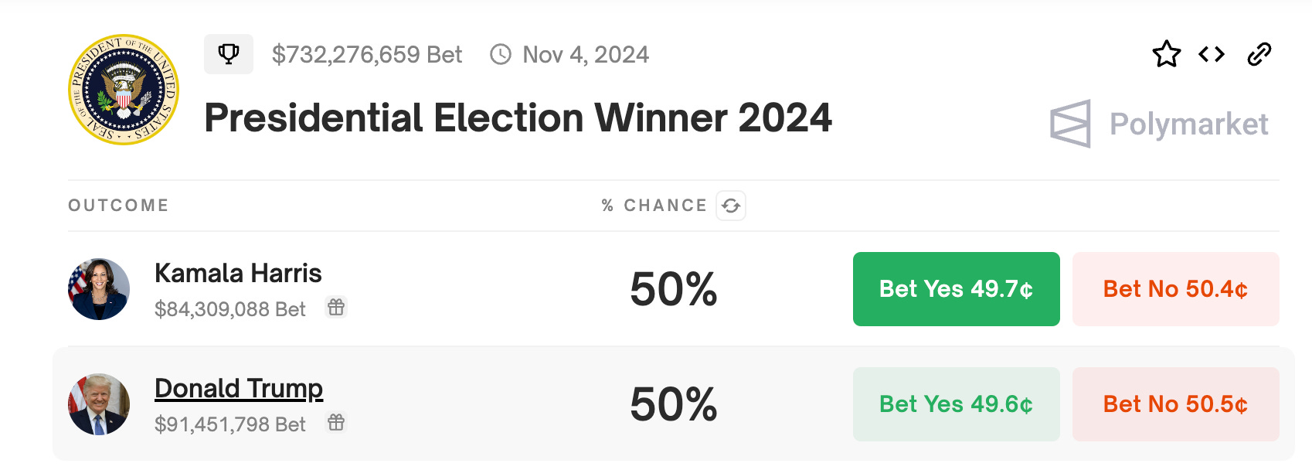Open the embed code icon
1312x470 pixels.
pyautogui.click(x=1212, y=54)
